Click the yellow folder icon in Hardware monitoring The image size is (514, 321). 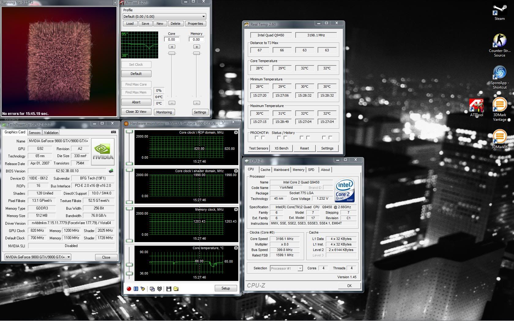point(176,289)
